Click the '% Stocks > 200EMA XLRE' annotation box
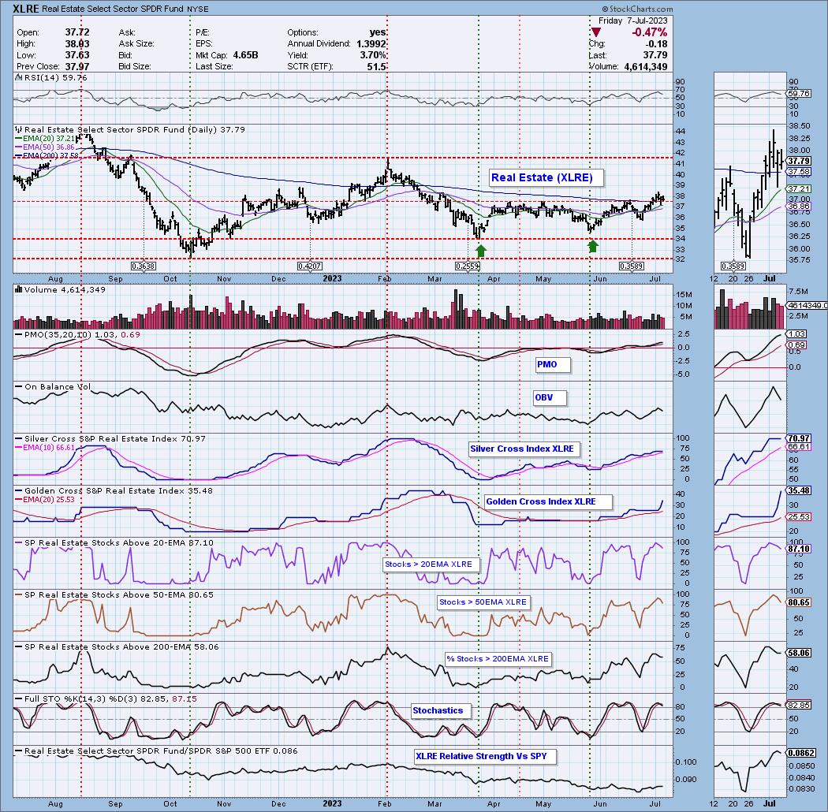Image resolution: width=828 pixels, height=812 pixels. (498, 659)
